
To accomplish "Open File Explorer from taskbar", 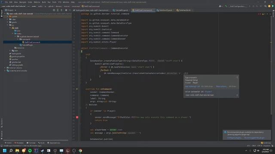I will [17, 151].
